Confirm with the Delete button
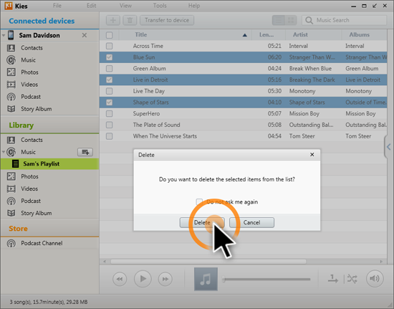This screenshot has height=309, width=394. (x=202, y=222)
